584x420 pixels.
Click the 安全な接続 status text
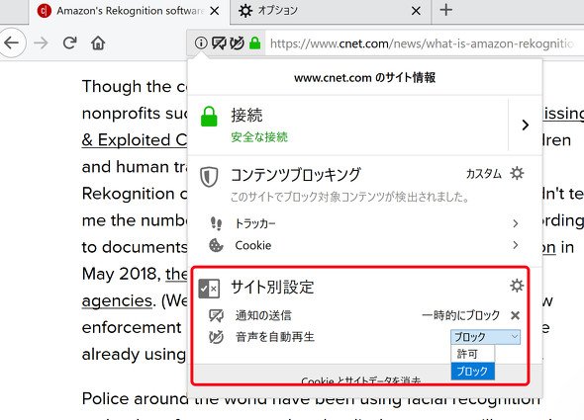[x=259, y=137]
